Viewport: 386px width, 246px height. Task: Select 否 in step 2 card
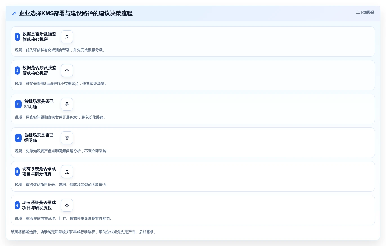[x=67, y=70]
